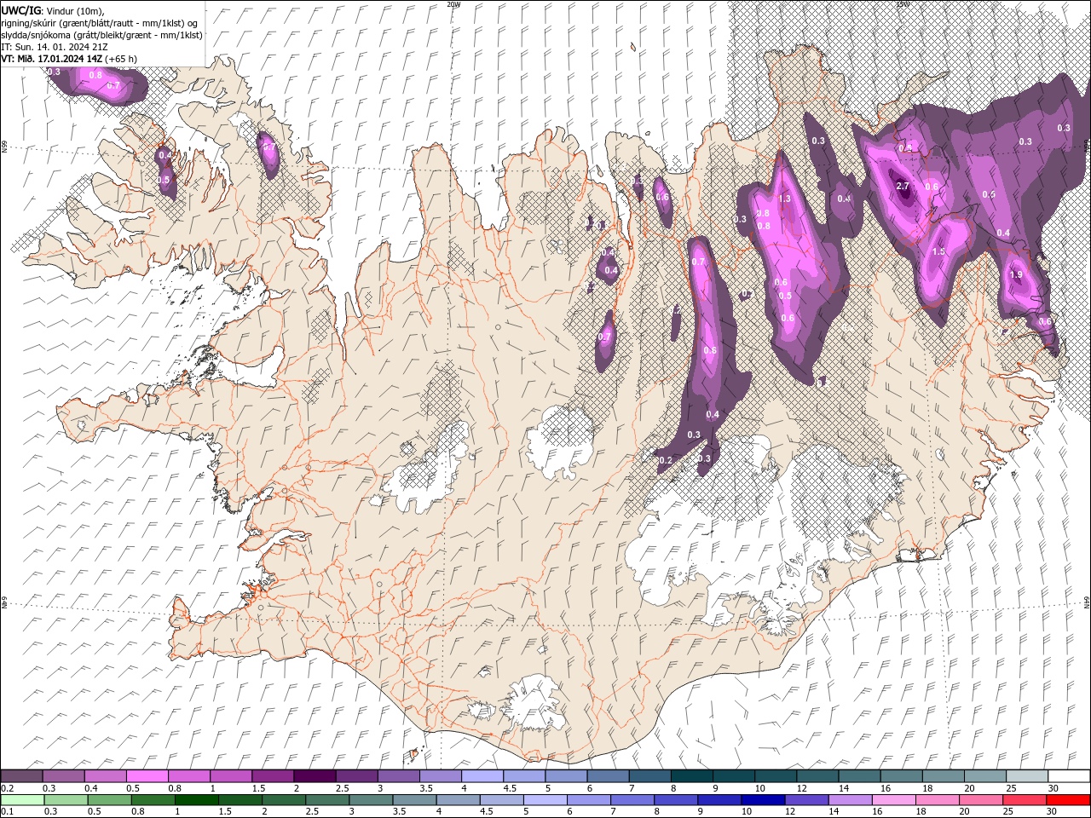Viewport: 1091px width, 818px height.
Task: Select the darkest purple top-row swatch above 2
Action: [314, 776]
